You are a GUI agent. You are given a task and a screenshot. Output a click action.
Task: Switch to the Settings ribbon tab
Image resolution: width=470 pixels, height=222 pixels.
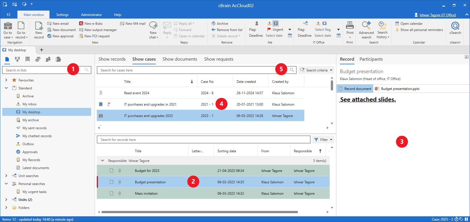pos(62,15)
